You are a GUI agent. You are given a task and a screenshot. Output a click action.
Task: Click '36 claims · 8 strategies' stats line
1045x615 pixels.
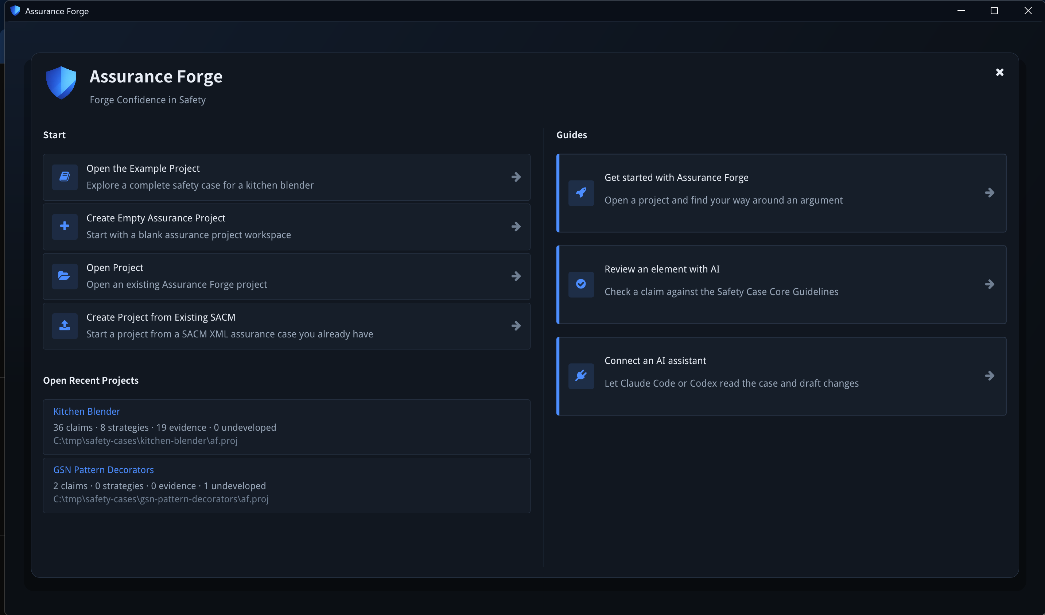pos(164,428)
